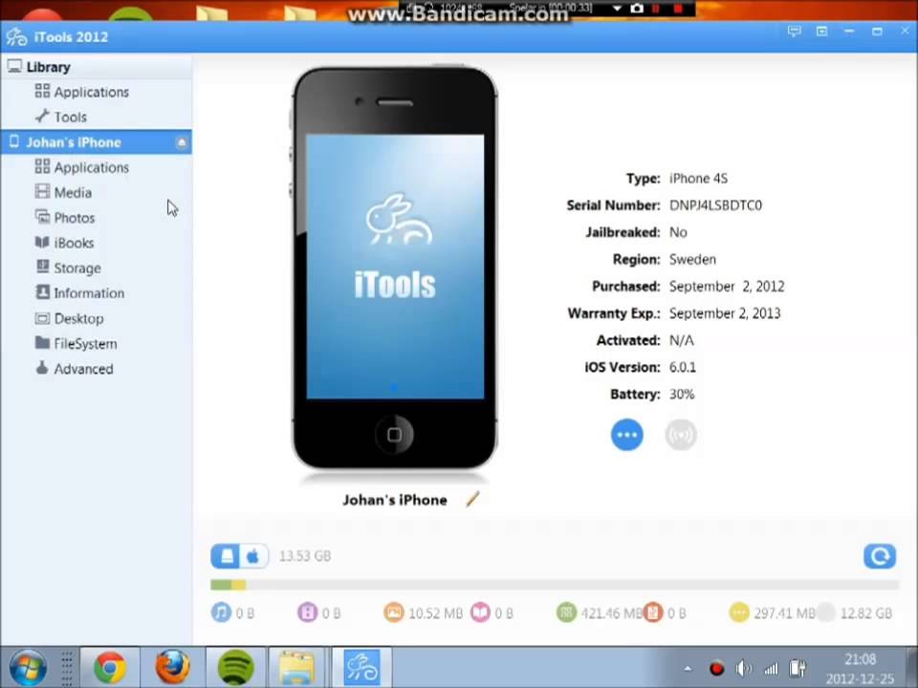Open the iTools feedback chat icon
The width and height of the screenshot is (918, 688).
(x=794, y=32)
